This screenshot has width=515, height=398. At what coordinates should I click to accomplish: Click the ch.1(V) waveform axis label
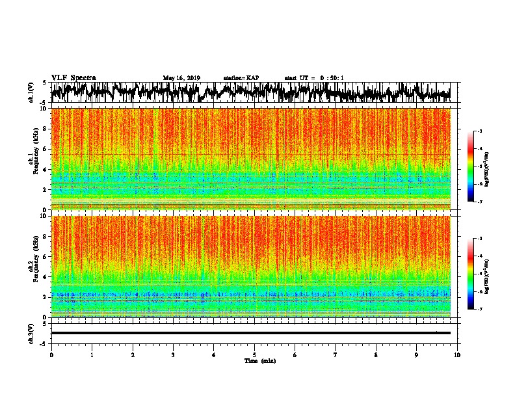(x=31, y=92)
